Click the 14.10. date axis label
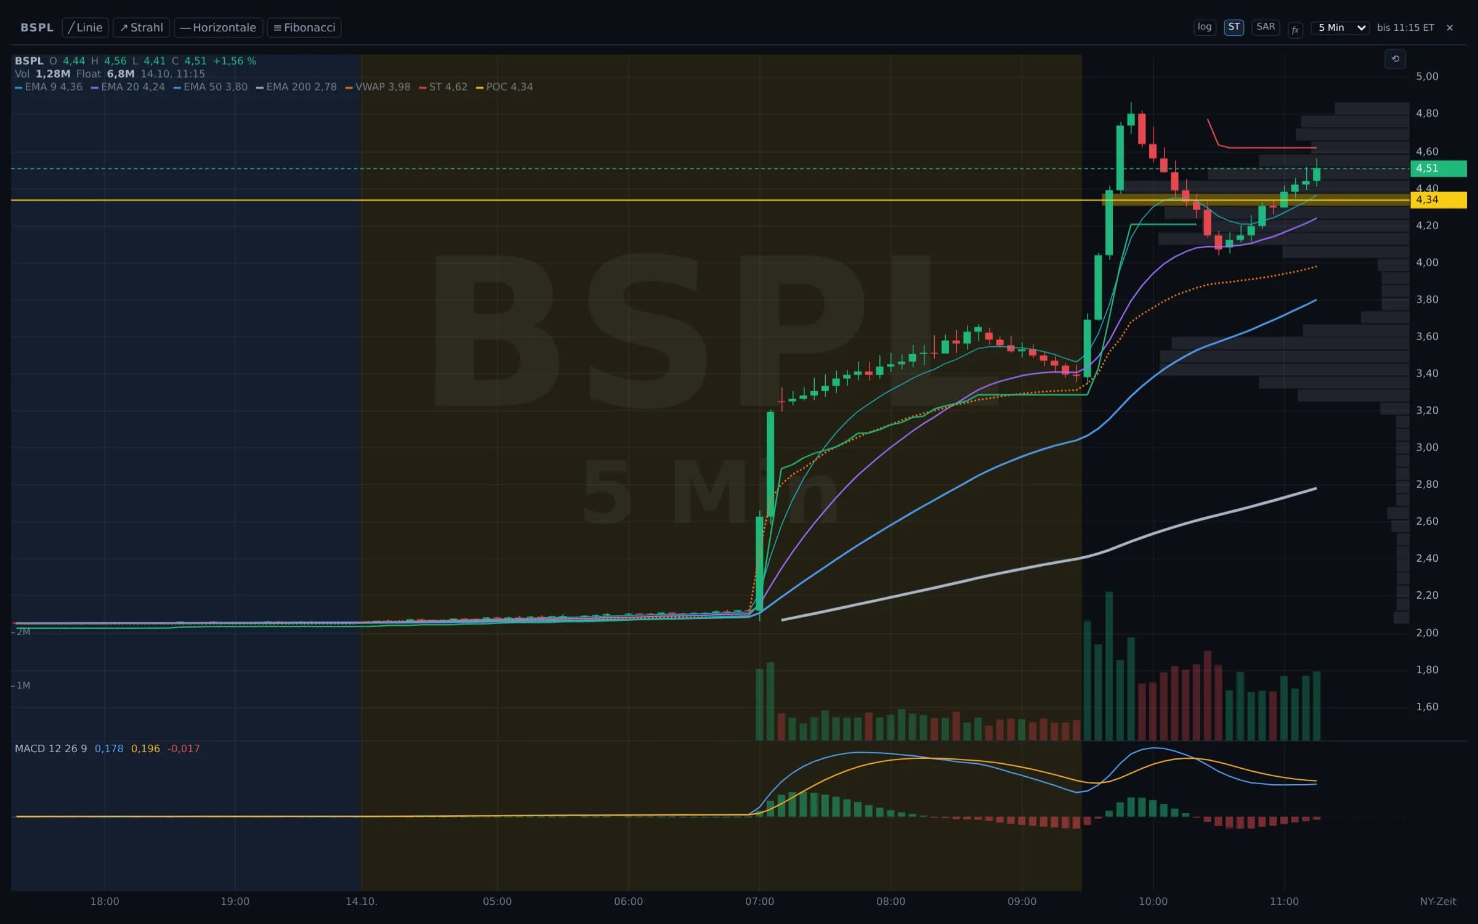 pos(361,901)
